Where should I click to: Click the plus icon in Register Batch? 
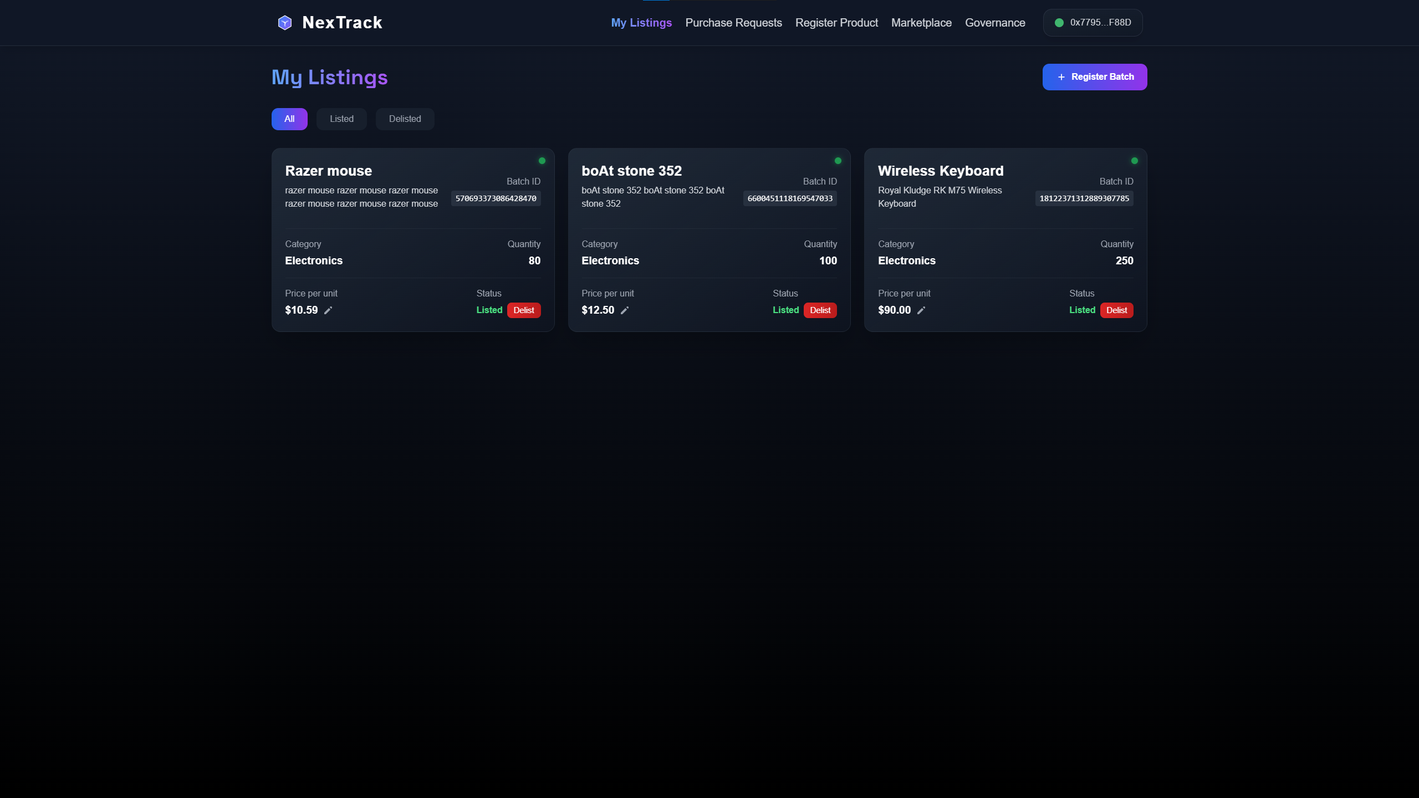(1061, 77)
